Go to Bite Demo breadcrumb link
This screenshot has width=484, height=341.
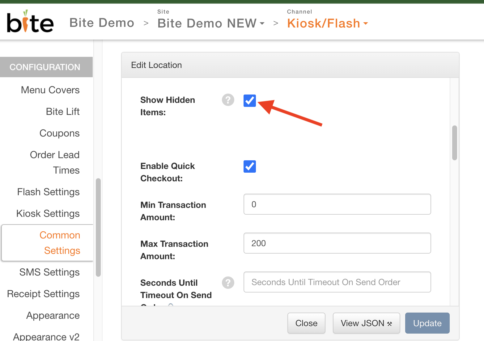(x=102, y=23)
